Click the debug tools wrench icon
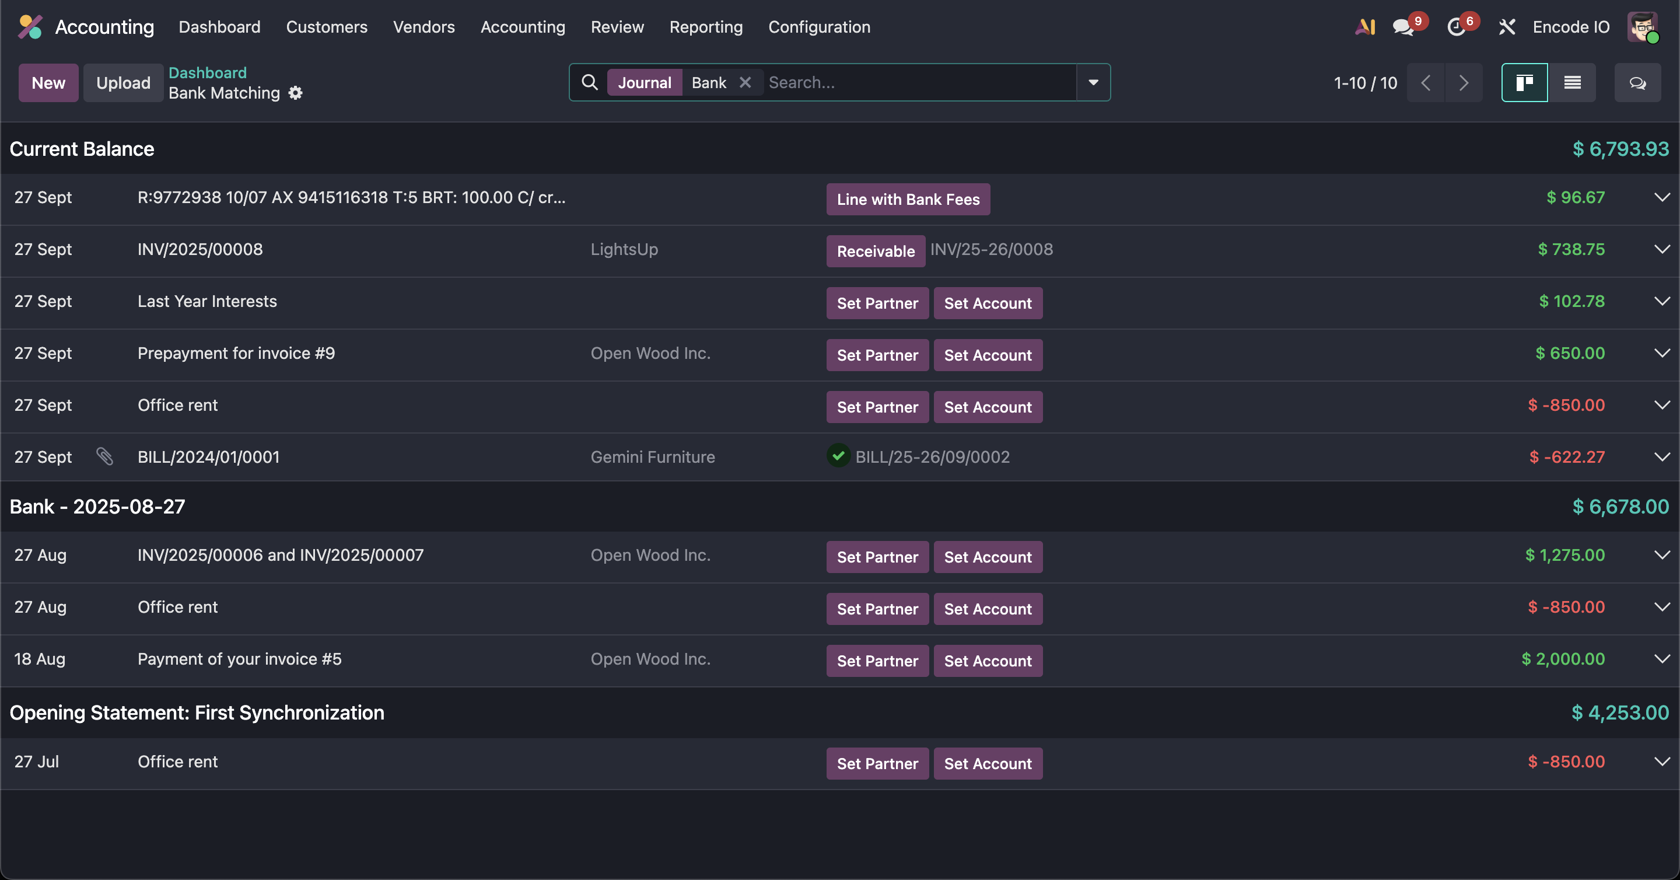This screenshot has height=880, width=1680. click(1507, 27)
